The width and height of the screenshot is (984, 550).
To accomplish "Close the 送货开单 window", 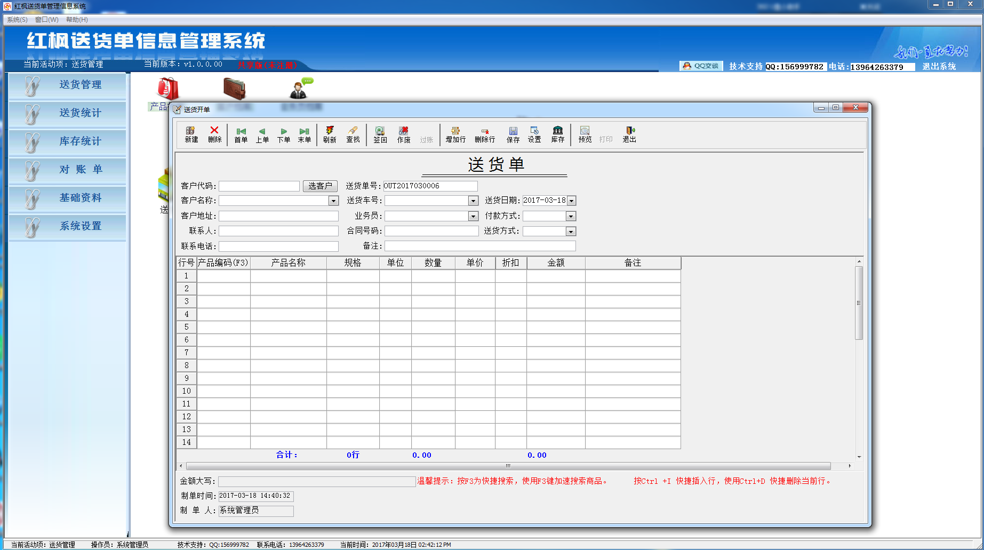I will coord(855,108).
